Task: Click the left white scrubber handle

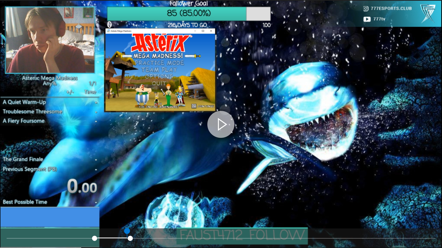Action: [x=95, y=238]
